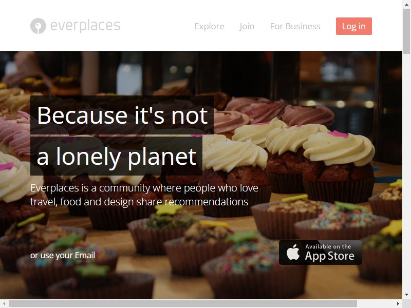Click the horizontal scrollbar thumb
The image size is (411, 308).
point(183,303)
